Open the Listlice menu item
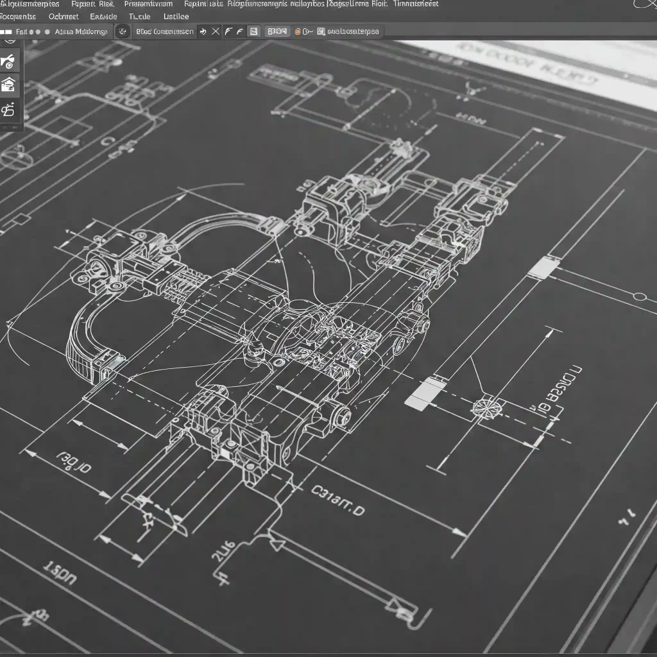 click(x=176, y=17)
